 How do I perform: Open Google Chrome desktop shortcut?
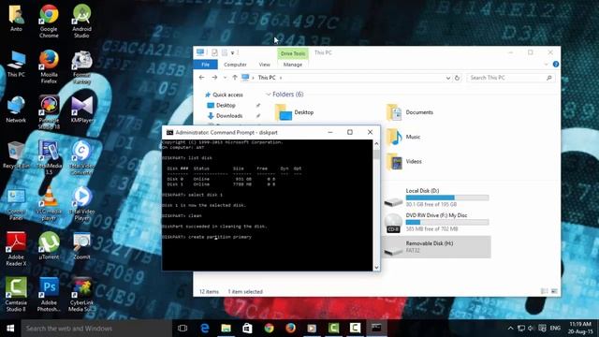pyautogui.click(x=49, y=22)
